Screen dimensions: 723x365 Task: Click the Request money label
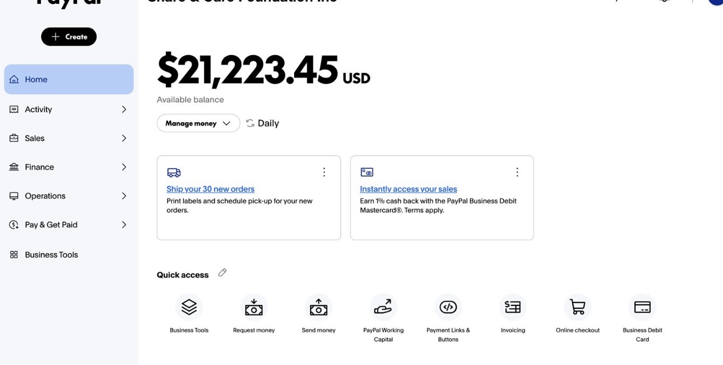coord(254,330)
